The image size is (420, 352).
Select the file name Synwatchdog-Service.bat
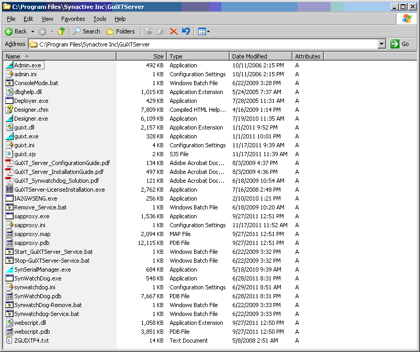coord(47,314)
